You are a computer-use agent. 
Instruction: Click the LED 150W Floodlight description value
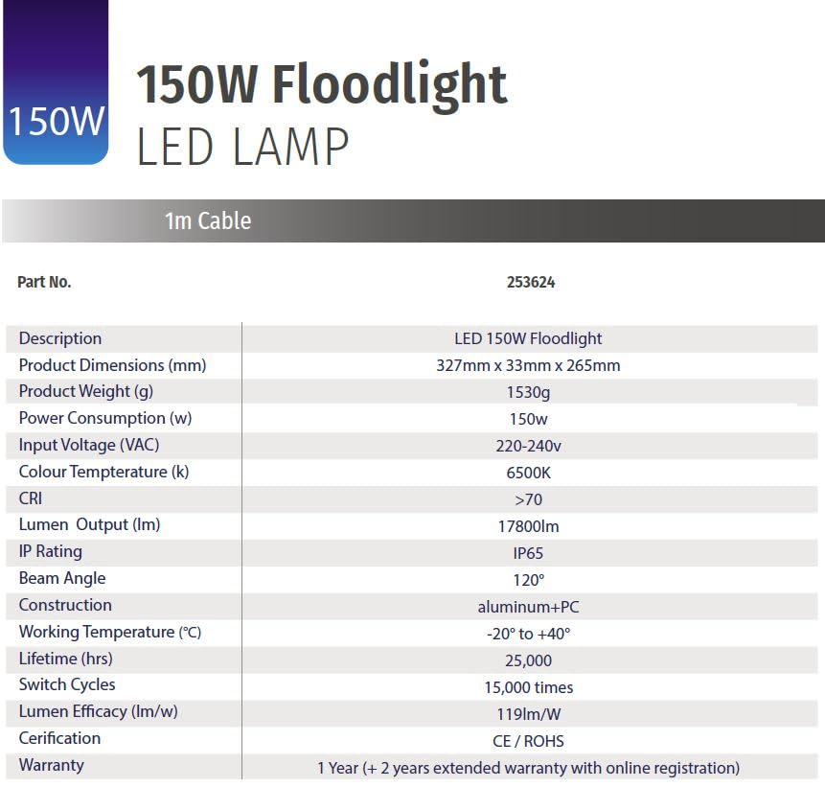point(528,338)
